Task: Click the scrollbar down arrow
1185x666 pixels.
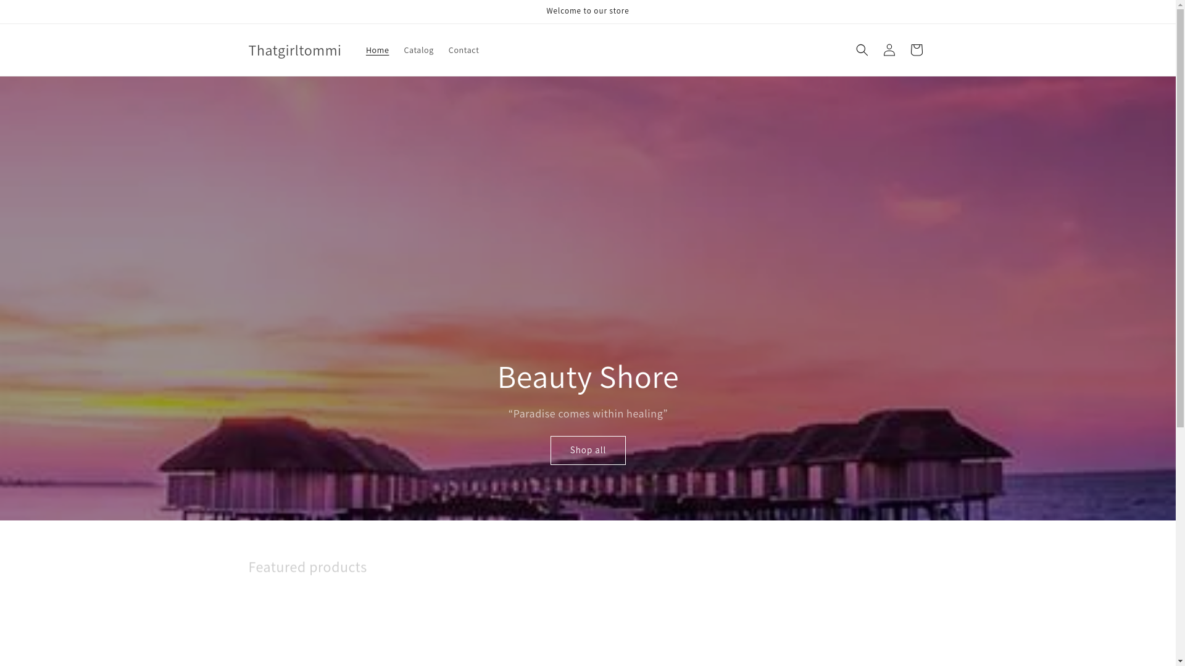Action: (1180, 662)
